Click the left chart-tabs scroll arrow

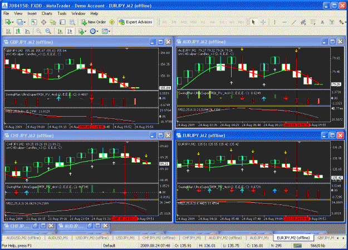coord(338,238)
